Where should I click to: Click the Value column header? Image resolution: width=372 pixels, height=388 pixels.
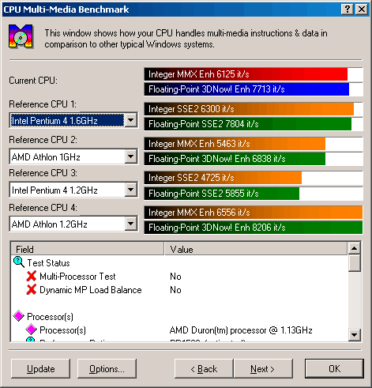click(x=256, y=249)
